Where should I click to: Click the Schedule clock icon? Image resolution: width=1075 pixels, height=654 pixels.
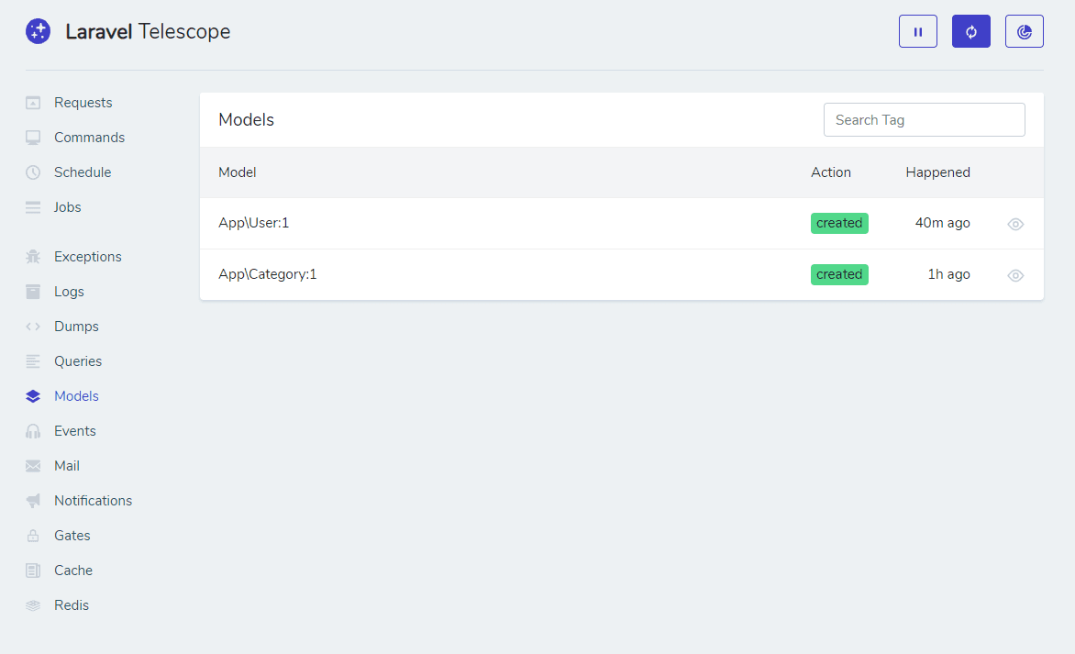pos(33,172)
